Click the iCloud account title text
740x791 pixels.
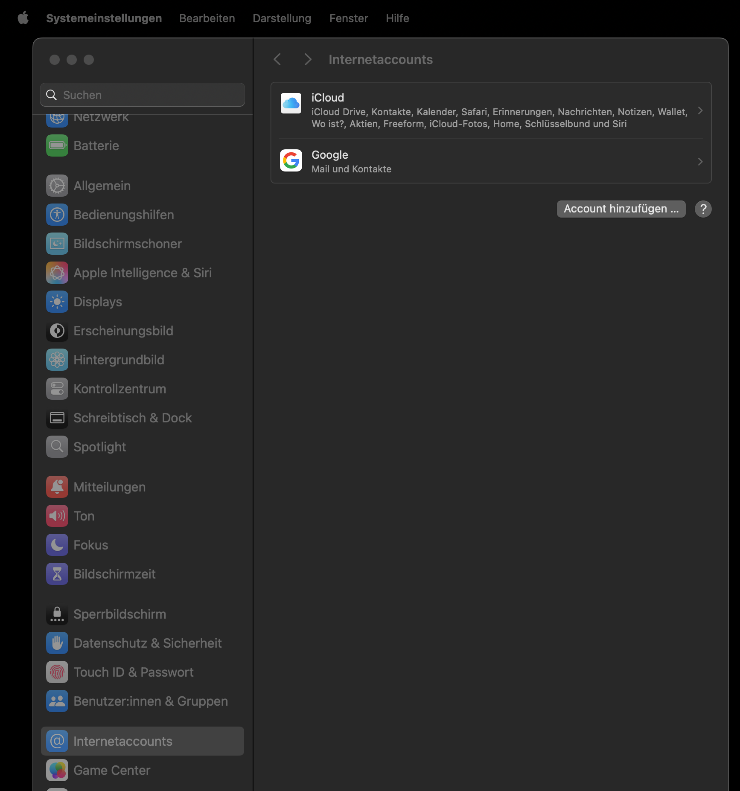tap(328, 98)
